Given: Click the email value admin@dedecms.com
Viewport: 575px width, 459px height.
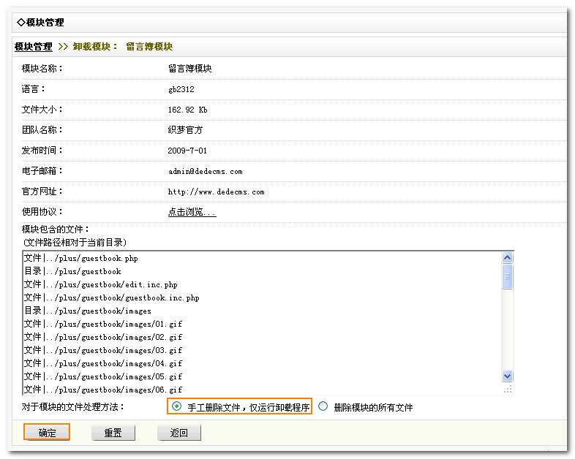Looking at the screenshot, I should point(206,172).
